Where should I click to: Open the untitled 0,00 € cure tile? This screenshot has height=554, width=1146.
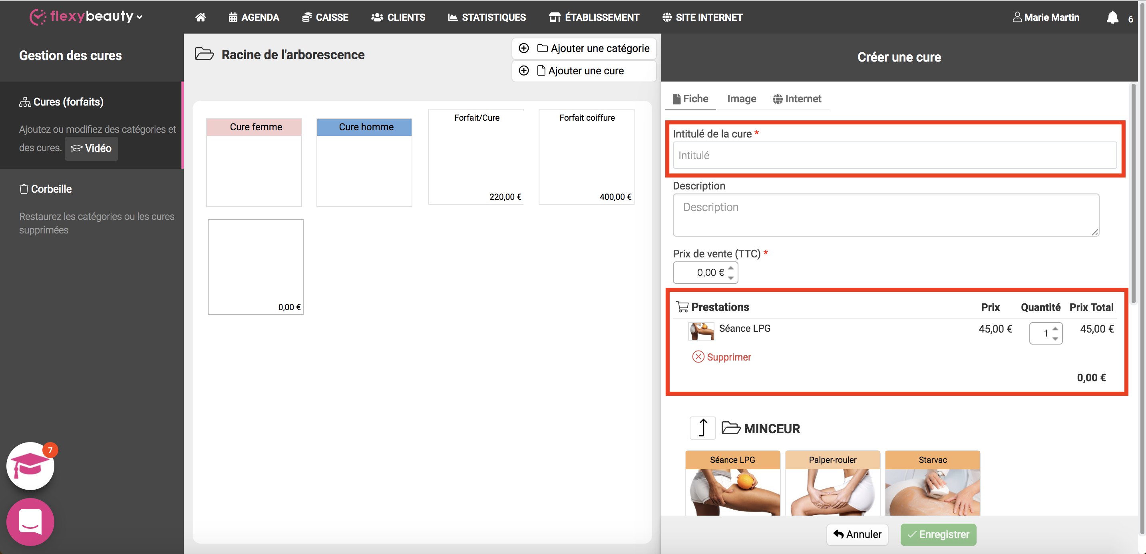(255, 267)
